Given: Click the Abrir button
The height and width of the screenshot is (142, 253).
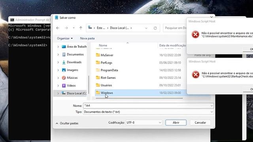Looking at the screenshot, I should click(176, 123).
